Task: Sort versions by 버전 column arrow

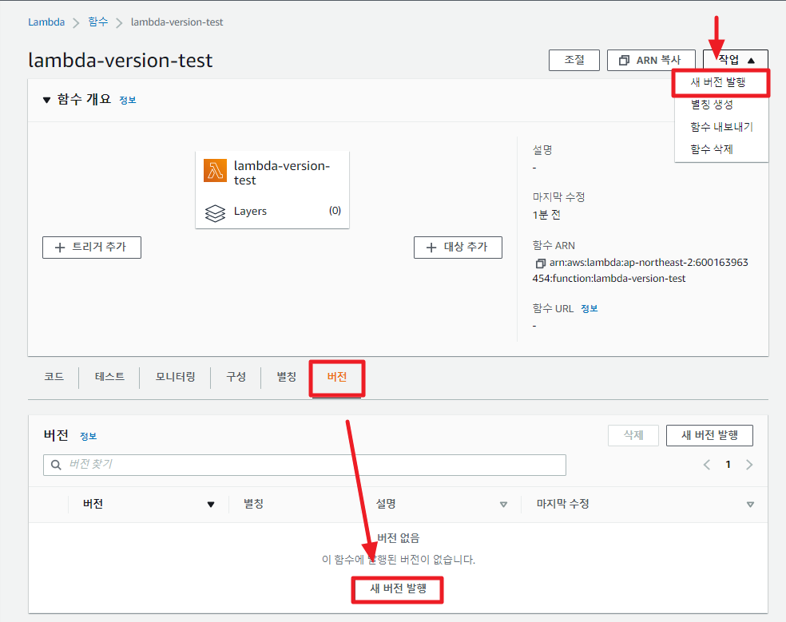Action: [x=211, y=504]
